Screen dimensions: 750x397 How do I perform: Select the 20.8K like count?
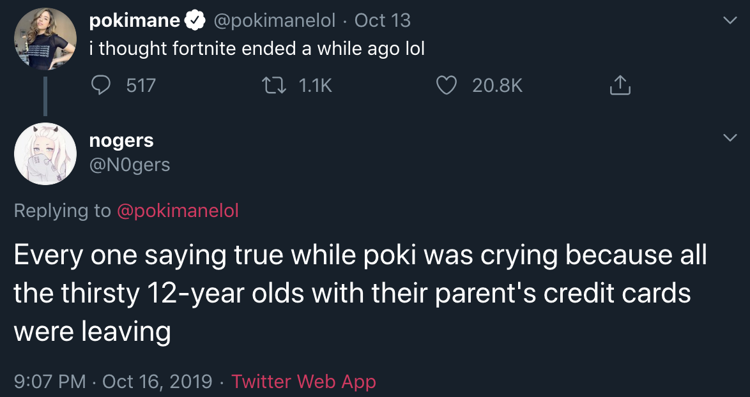(496, 86)
